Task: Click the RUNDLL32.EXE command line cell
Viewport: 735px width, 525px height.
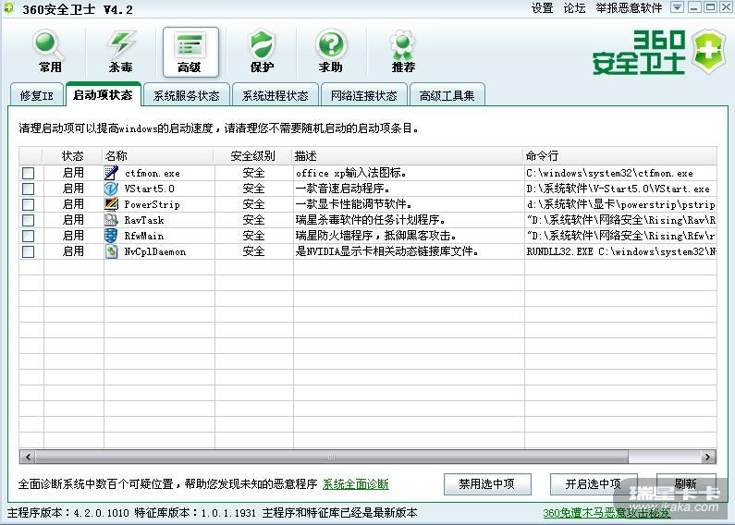Action: click(x=621, y=251)
